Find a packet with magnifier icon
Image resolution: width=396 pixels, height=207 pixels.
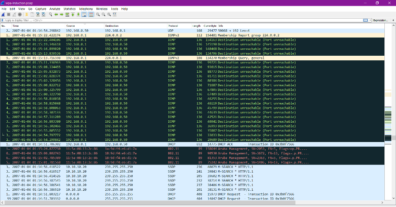51,15
